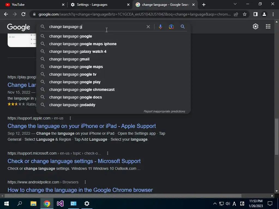Click the browser forward arrow
Screen dimensions: 279x209
click(x=15, y=14)
